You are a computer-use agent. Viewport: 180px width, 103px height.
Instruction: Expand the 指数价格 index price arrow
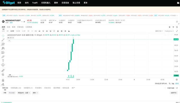coord(56,20)
